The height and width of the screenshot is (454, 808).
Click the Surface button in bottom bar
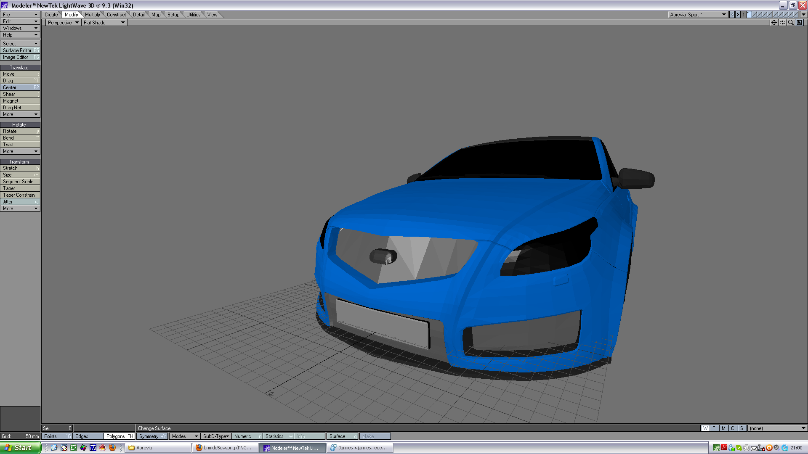(343, 436)
